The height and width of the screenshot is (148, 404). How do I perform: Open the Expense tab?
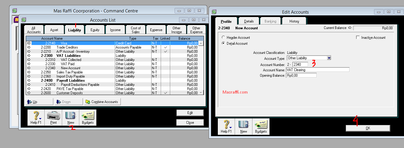tap(156, 30)
